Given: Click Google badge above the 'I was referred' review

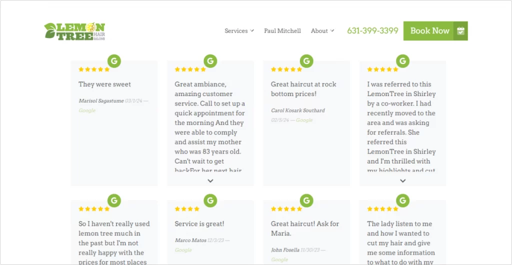Looking at the screenshot, I should pyautogui.click(x=402, y=61).
